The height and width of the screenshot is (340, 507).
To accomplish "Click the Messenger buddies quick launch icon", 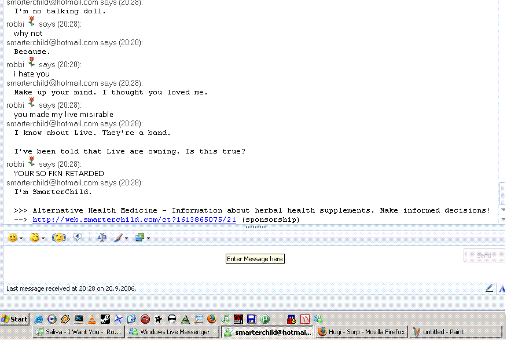I will coord(318,319).
